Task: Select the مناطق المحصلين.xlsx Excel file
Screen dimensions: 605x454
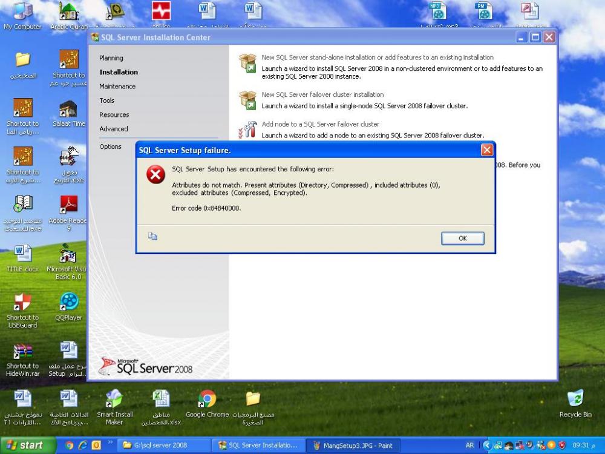Action: coord(161,407)
